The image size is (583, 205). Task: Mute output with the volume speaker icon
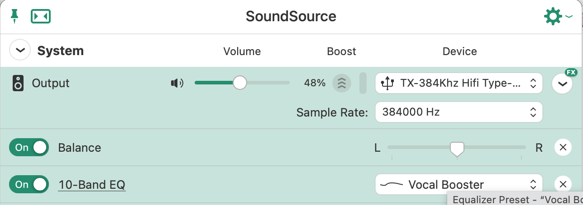coord(177,83)
